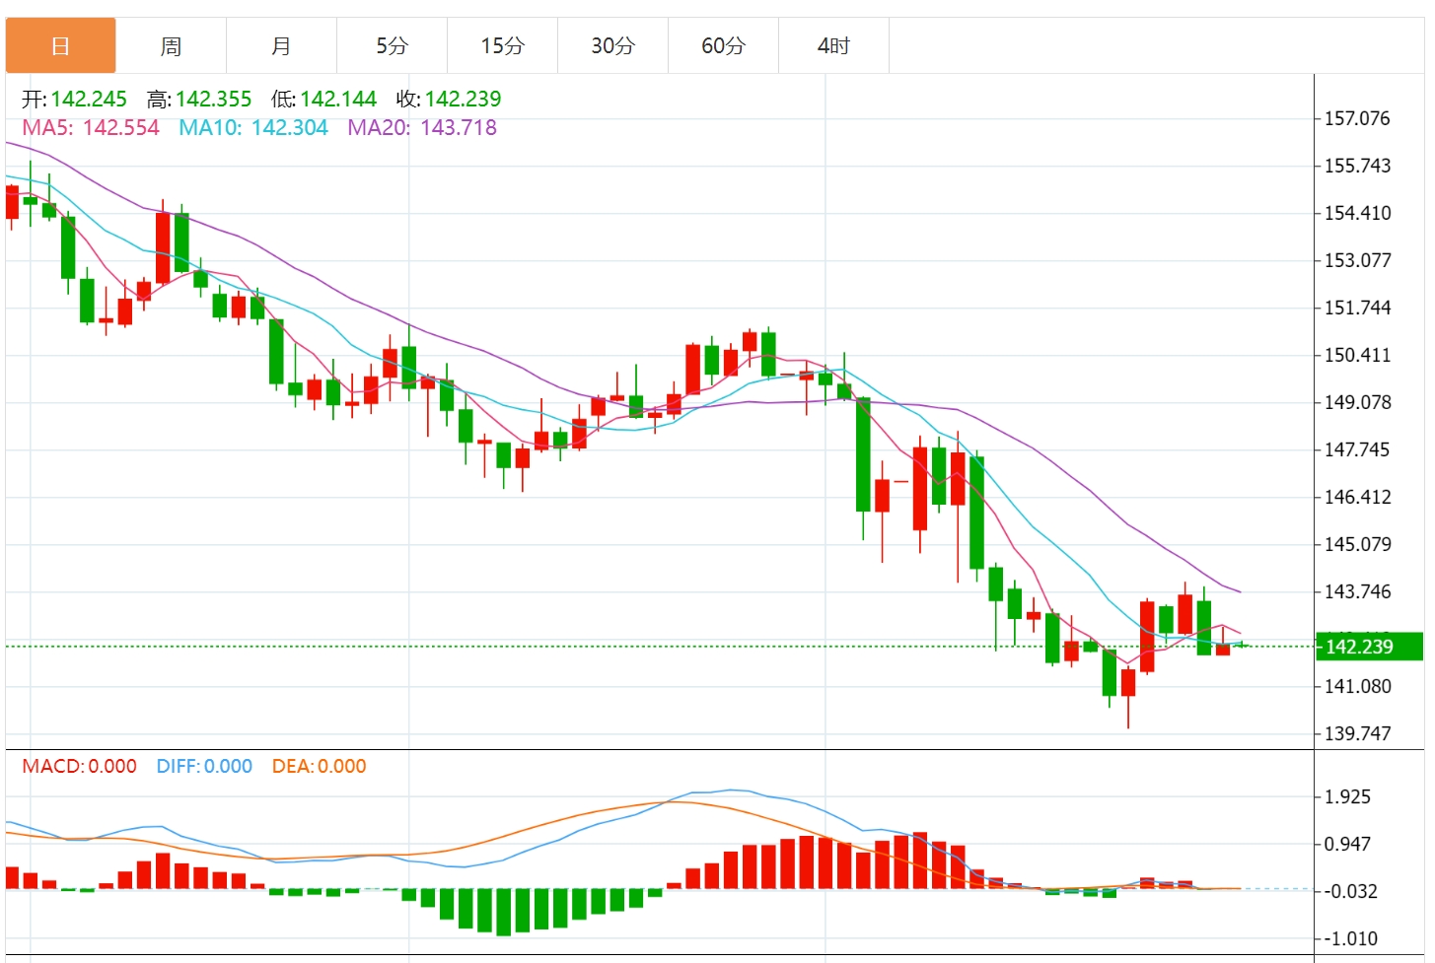Select the MA20: 143.718 indicator label
The height and width of the screenshot is (963, 1435).
click(422, 128)
